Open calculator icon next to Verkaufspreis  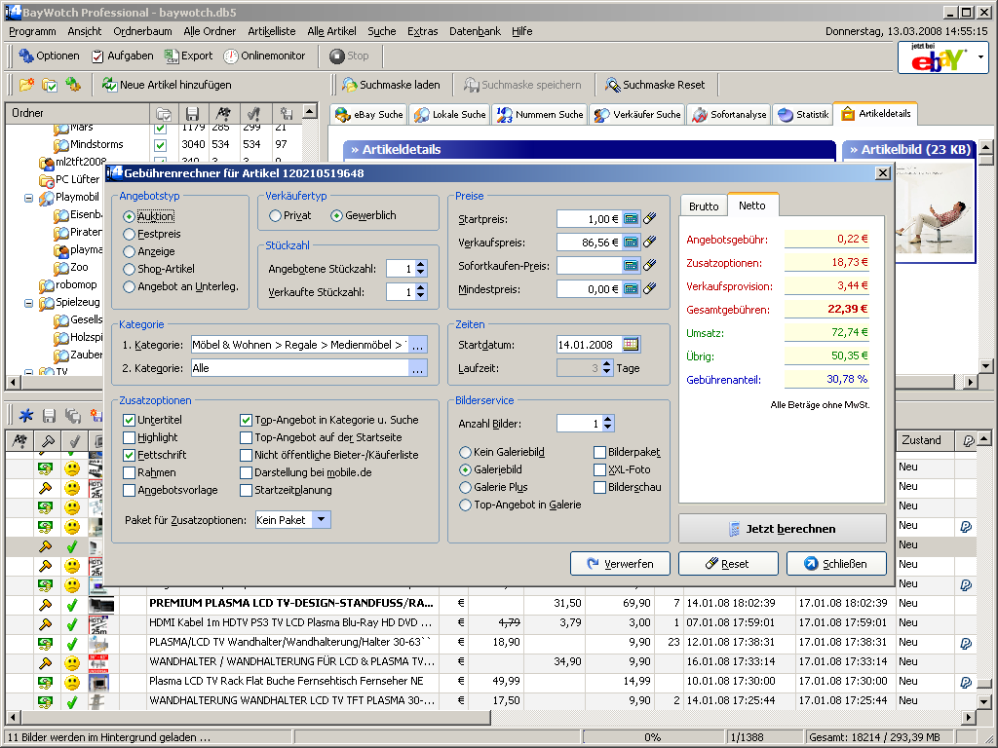click(631, 243)
